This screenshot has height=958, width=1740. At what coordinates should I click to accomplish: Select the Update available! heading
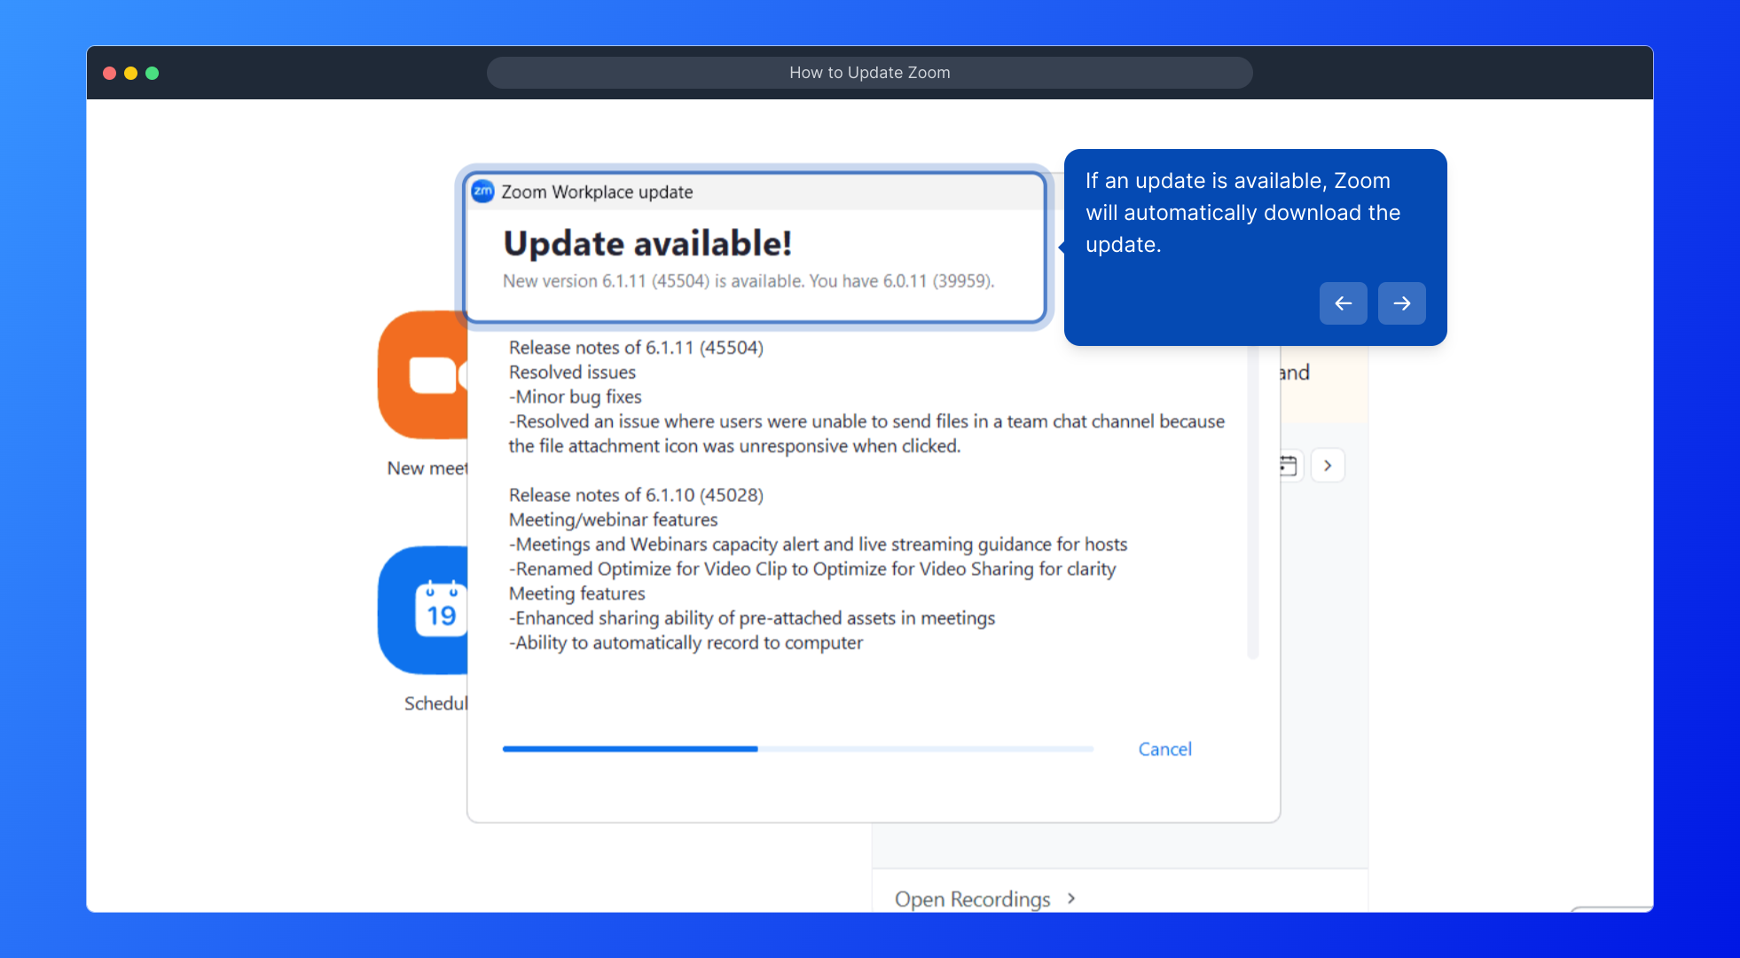[x=647, y=244]
